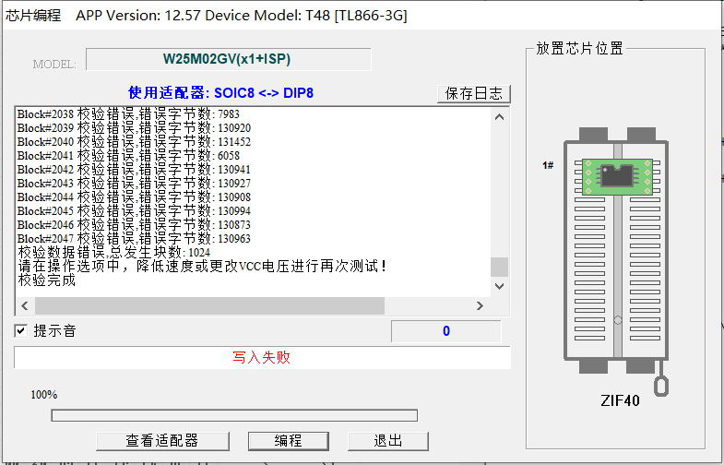Toggle the 提示音 checkbox
Screen dimensions: 724x465
click(21, 331)
